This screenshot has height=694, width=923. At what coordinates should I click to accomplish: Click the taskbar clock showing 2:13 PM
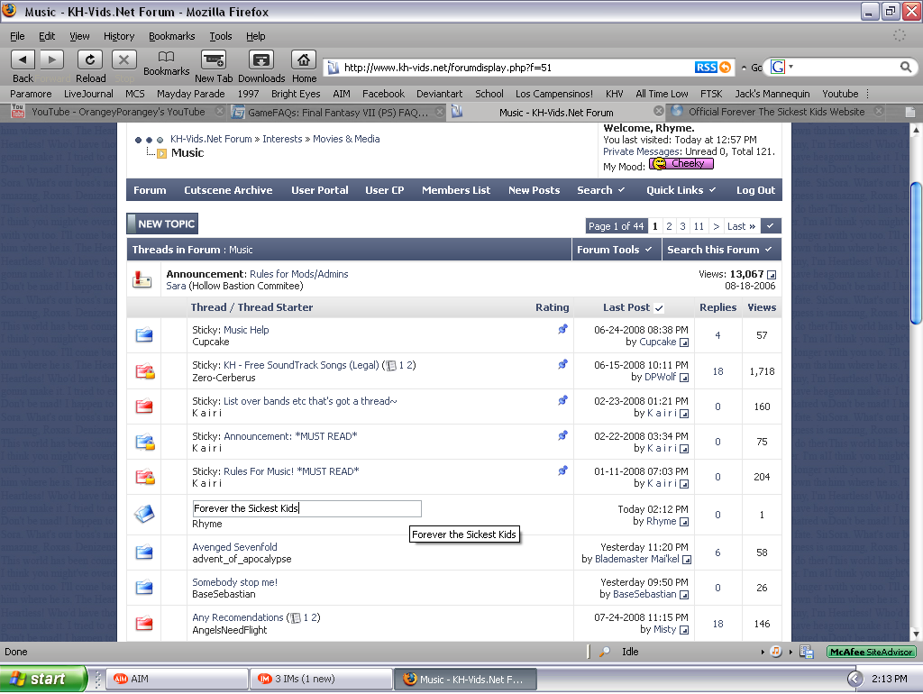(889, 679)
